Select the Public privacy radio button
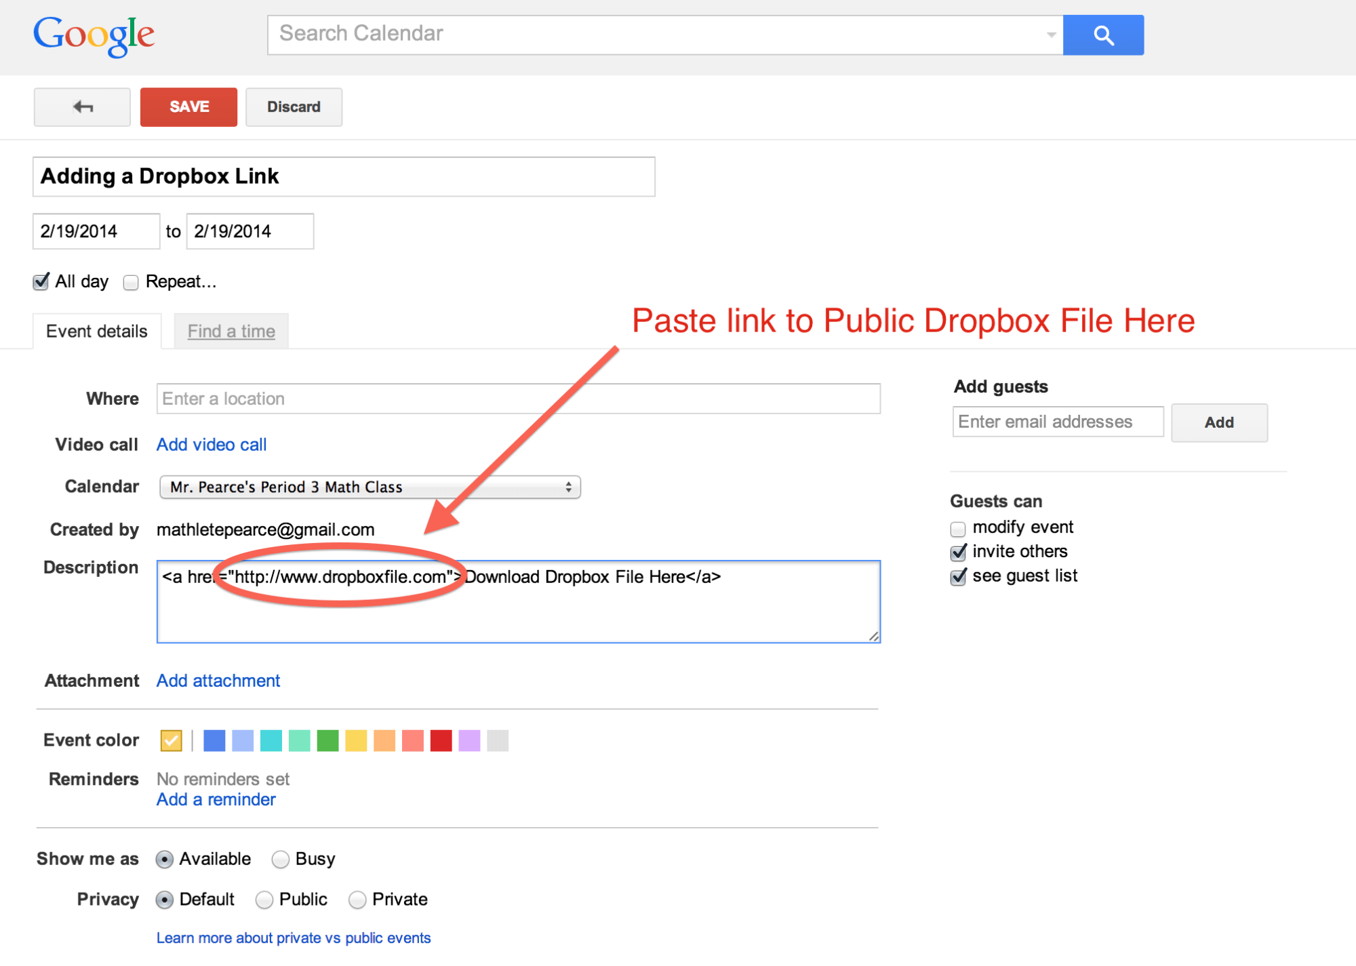The width and height of the screenshot is (1356, 966). [x=247, y=896]
